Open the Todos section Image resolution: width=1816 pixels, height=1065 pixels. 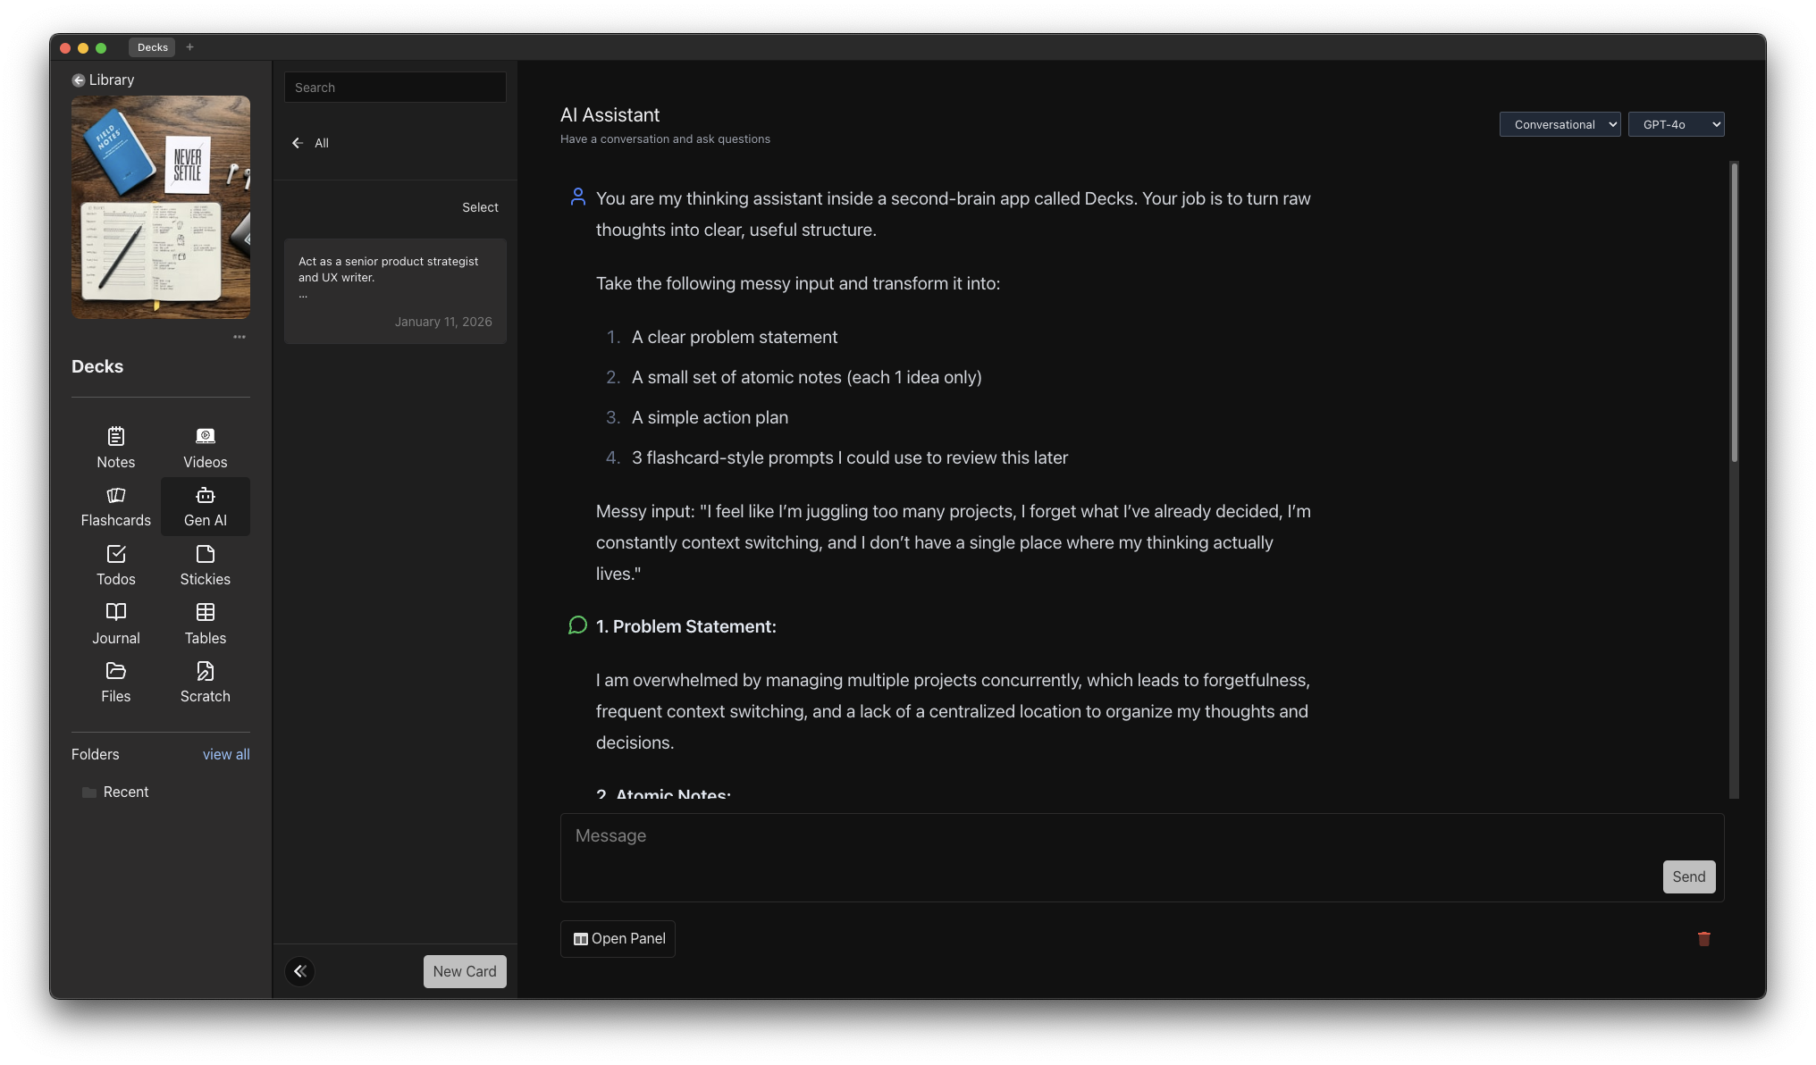point(115,565)
